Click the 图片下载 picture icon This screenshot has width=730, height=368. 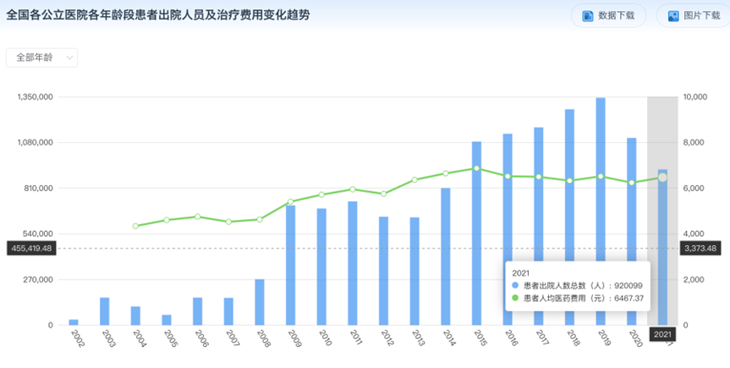673,16
